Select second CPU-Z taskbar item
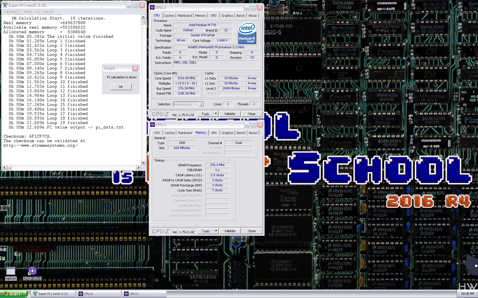Viewport: 478px width, 298px height. pos(144,294)
